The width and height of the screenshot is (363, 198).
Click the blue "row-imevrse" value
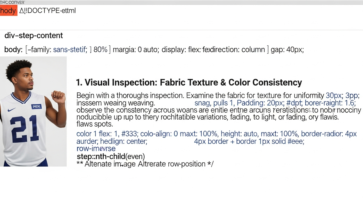pos(96,149)
